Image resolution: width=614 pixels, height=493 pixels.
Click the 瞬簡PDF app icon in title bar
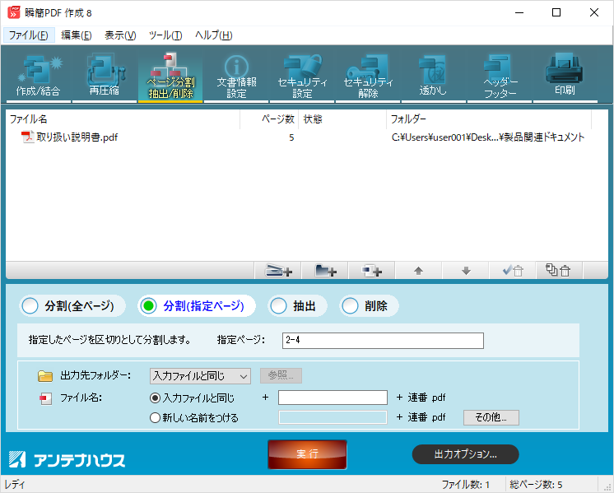click(x=14, y=12)
